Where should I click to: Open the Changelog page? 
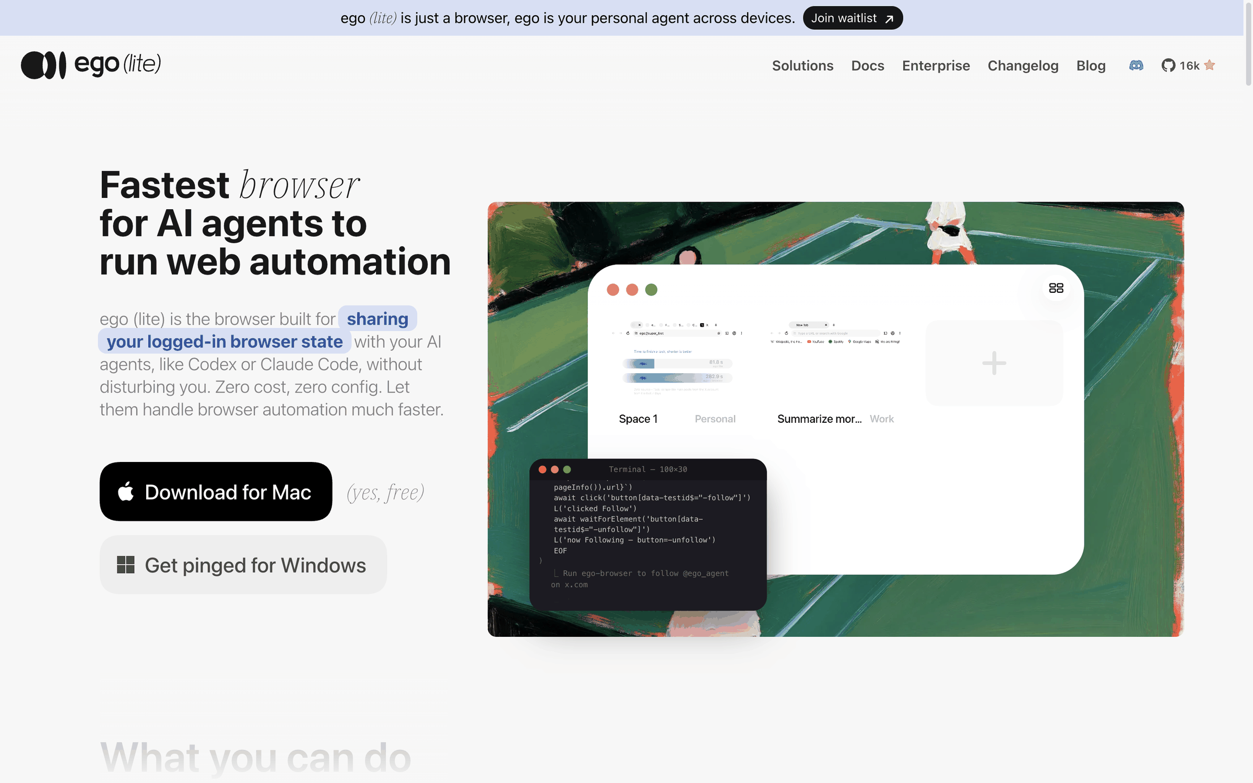click(1023, 66)
